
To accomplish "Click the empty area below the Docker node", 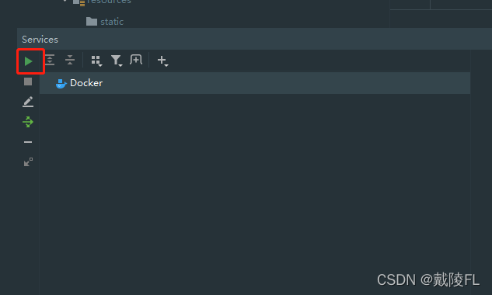I will coord(255,188).
